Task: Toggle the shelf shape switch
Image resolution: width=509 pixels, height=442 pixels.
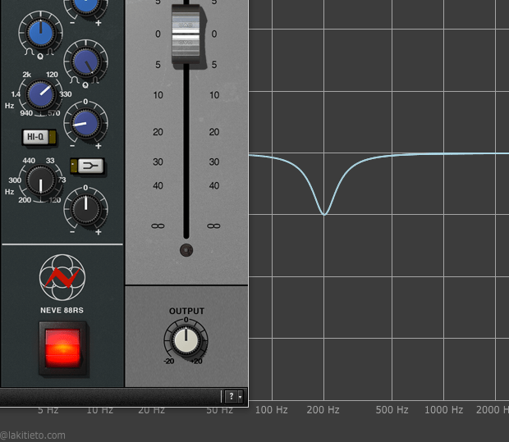Action: pyautogui.click(x=85, y=166)
